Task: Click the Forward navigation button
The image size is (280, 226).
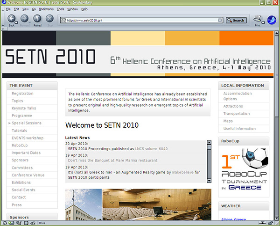Action: (24, 20)
